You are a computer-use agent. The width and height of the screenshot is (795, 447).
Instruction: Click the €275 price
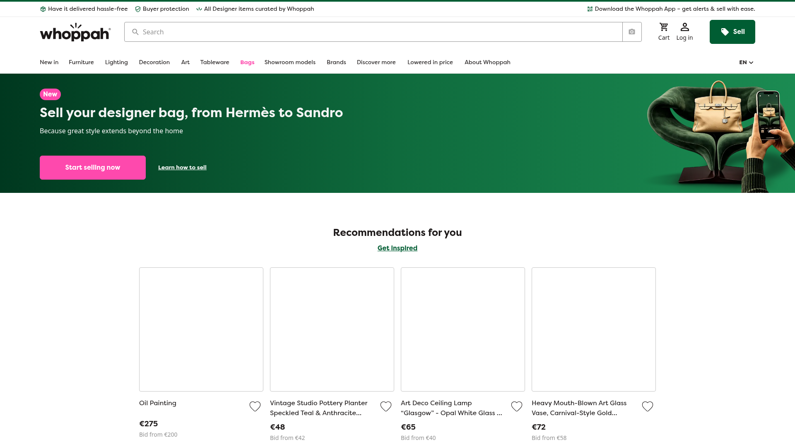coord(149,424)
